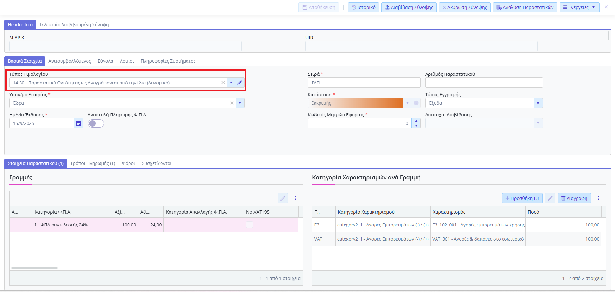
Task: Open the three-dot menu in Γραμμές grid
Action: tap(295, 198)
